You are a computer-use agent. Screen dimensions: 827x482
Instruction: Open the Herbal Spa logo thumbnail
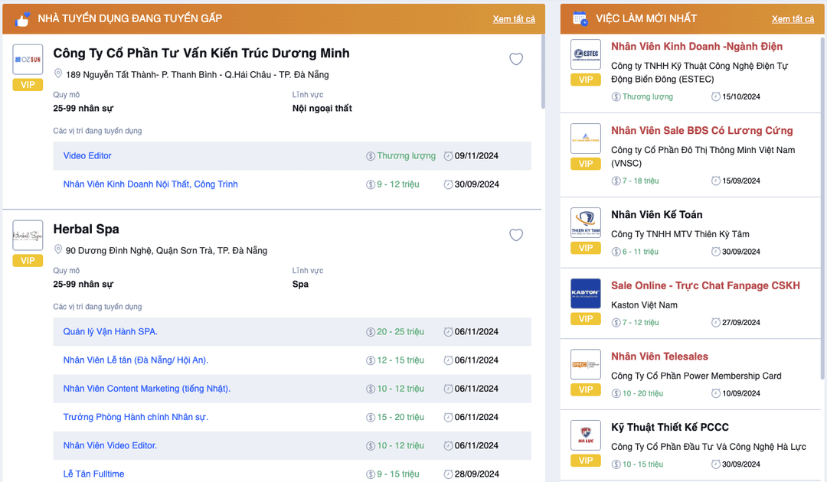(28, 236)
